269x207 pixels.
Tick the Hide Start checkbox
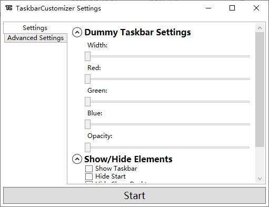click(89, 176)
